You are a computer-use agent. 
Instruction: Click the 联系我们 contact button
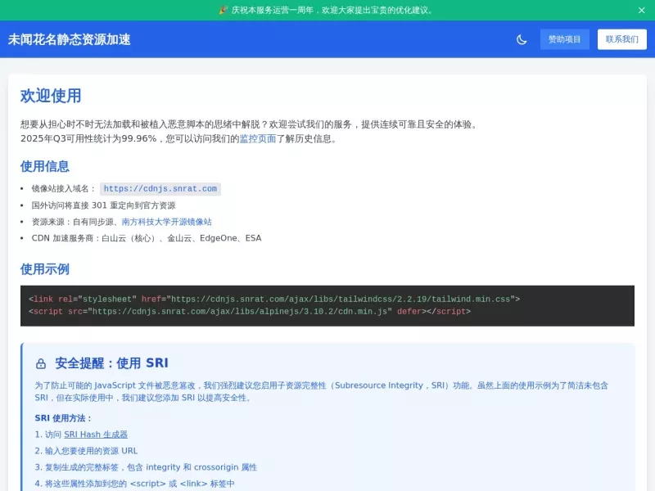(622, 39)
